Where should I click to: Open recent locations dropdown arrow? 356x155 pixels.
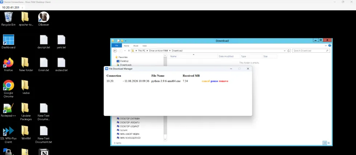tap(125, 50)
